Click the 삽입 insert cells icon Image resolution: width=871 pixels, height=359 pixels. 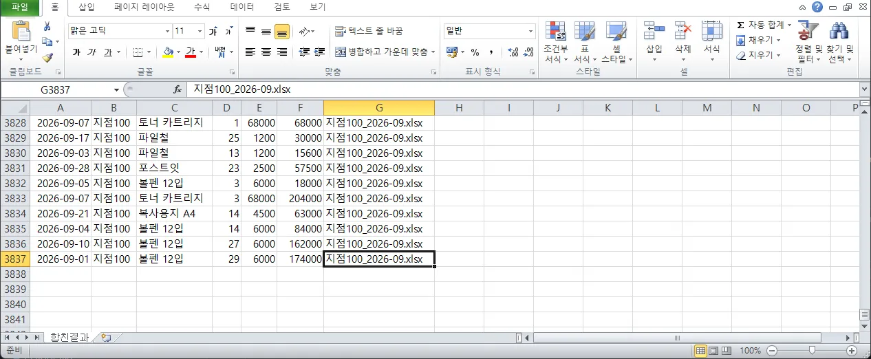654,31
